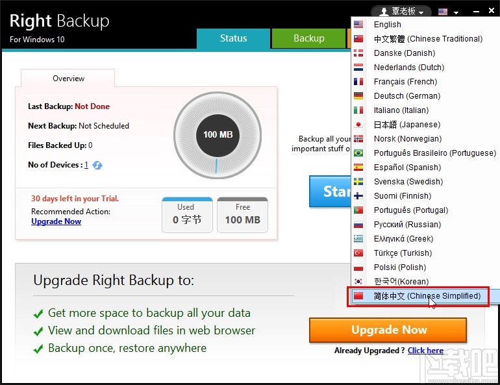Screen dimensions: 500x385
Task: Minimize the Right Backup window
Action: point(476,12)
